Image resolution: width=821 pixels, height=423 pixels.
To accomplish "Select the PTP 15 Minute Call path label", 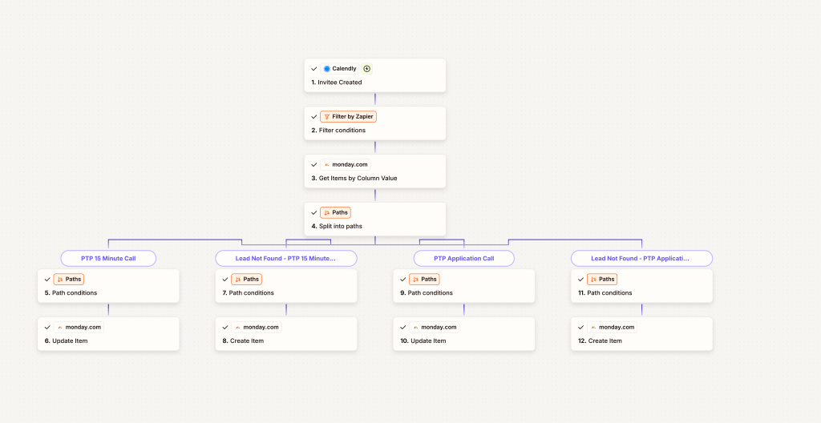I will (x=108, y=259).
